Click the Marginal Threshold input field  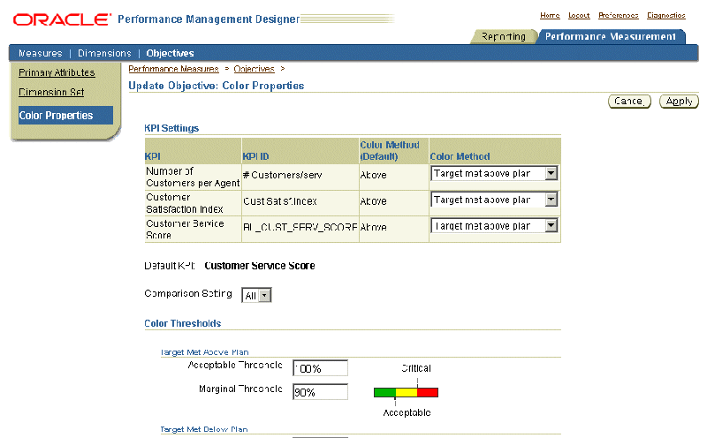pyautogui.click(x=320, y=392)
